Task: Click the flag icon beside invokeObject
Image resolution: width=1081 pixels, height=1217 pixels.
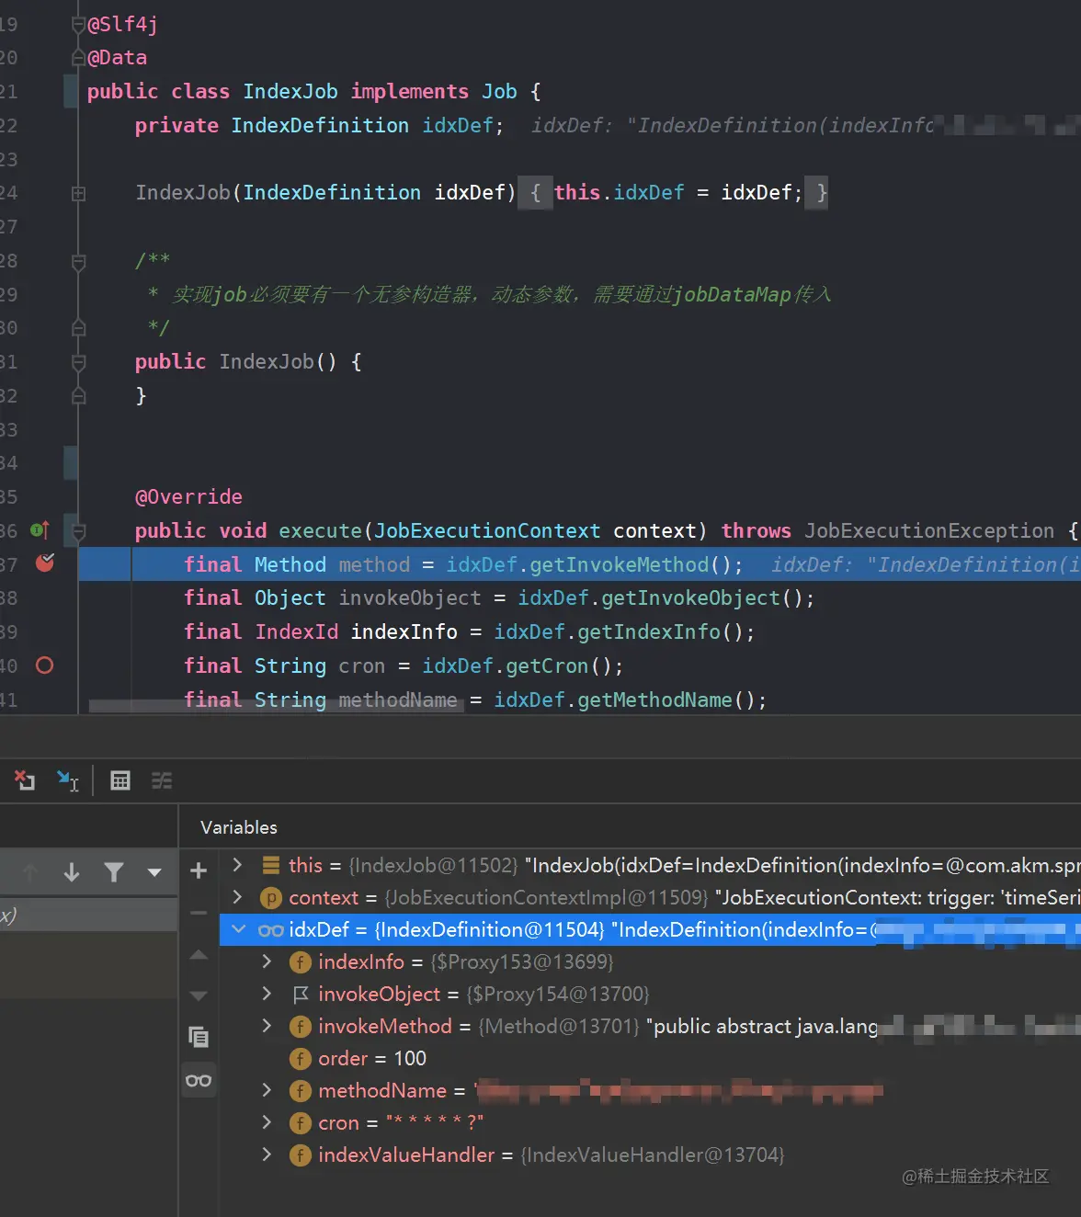Action: point(301,995)
